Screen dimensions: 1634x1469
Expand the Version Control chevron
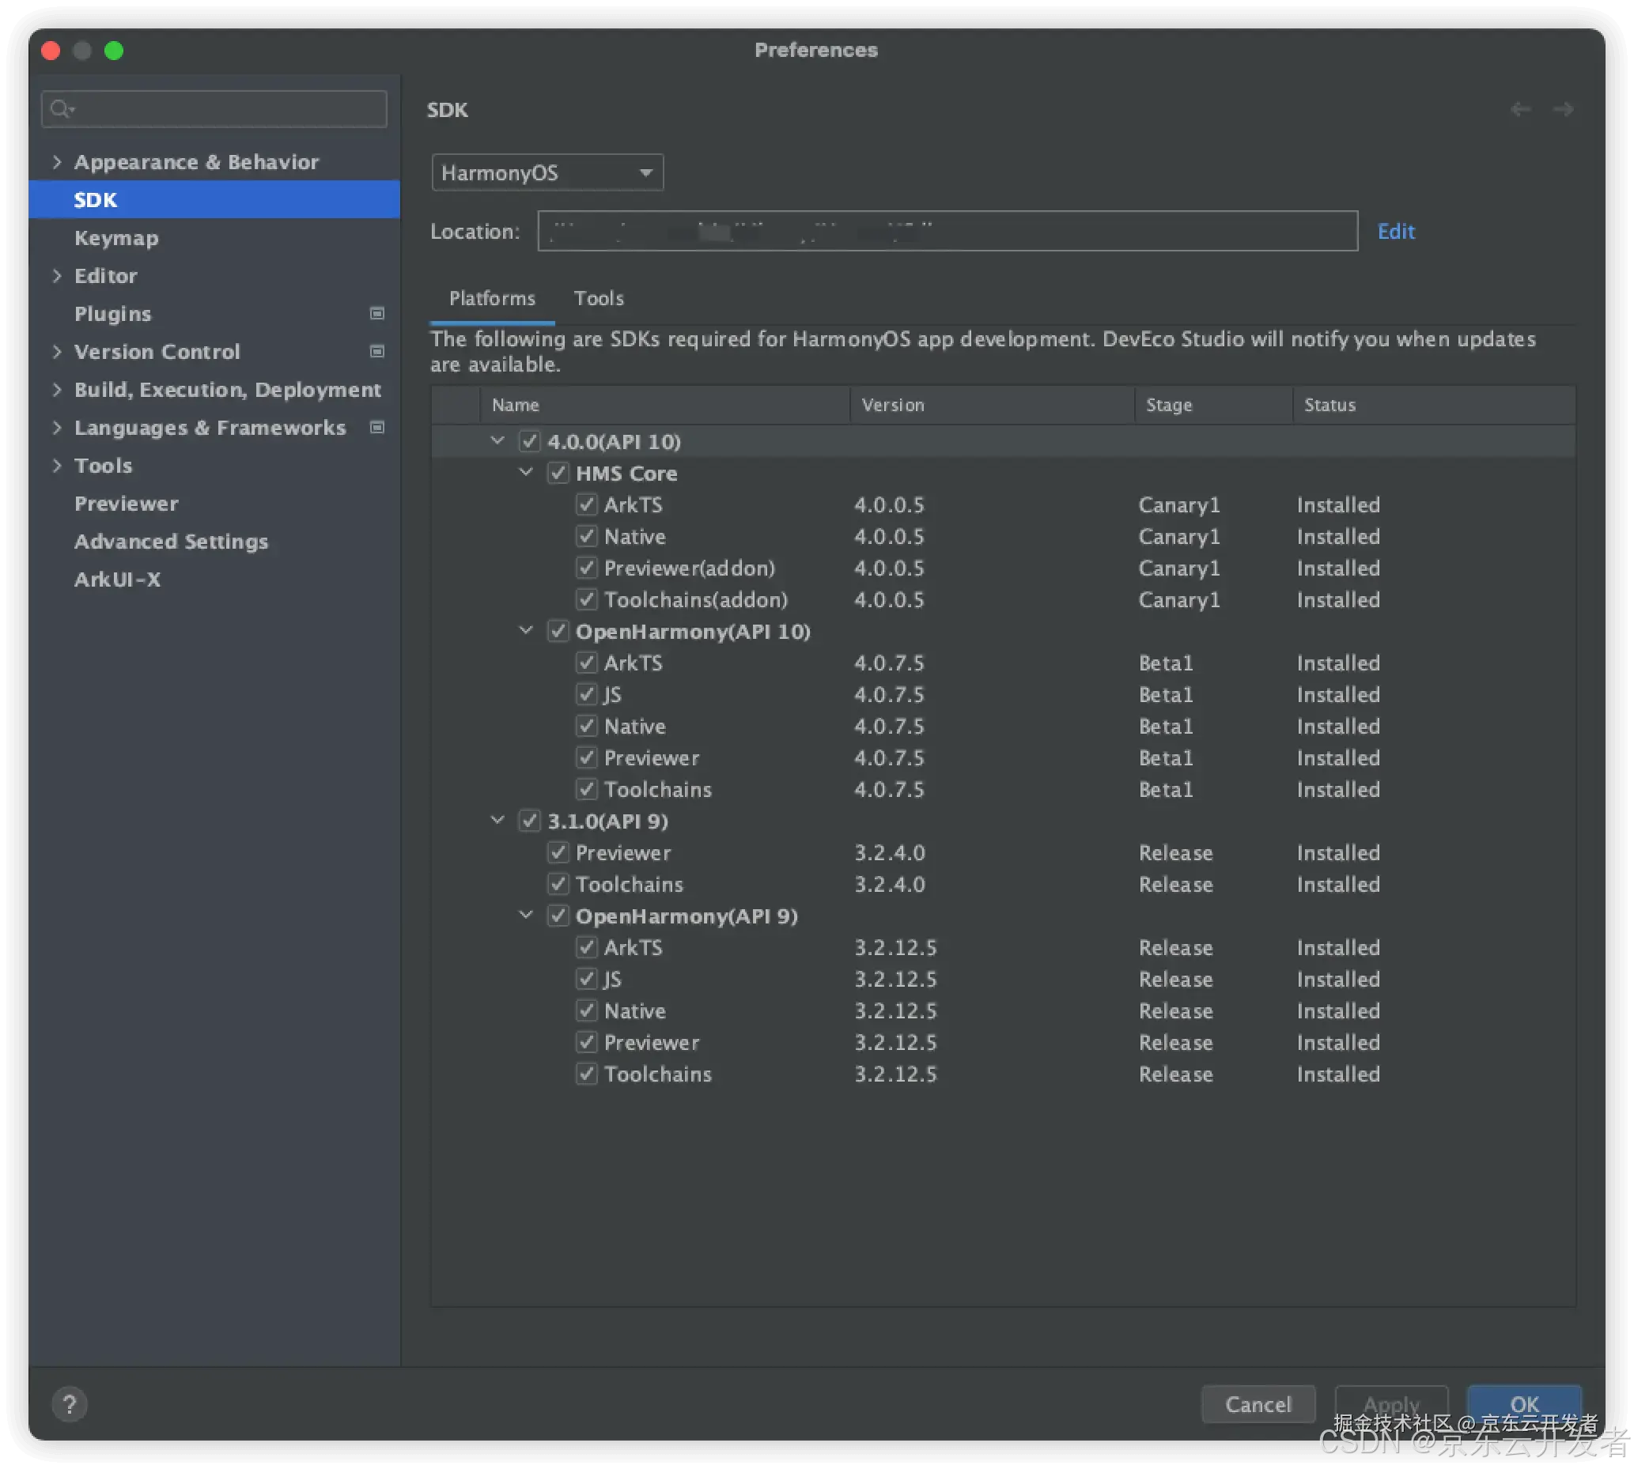[x=56, y=351]
